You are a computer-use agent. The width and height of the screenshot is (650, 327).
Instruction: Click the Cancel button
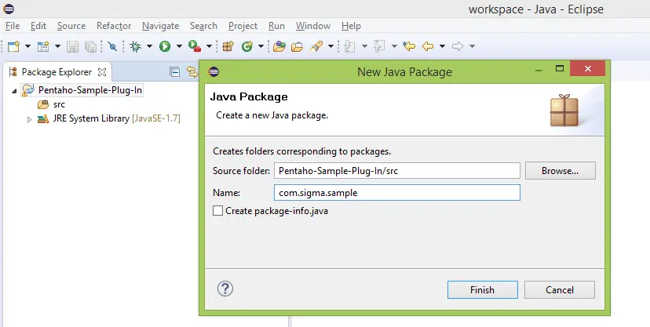pyautogui.click(x=560, y=289)
